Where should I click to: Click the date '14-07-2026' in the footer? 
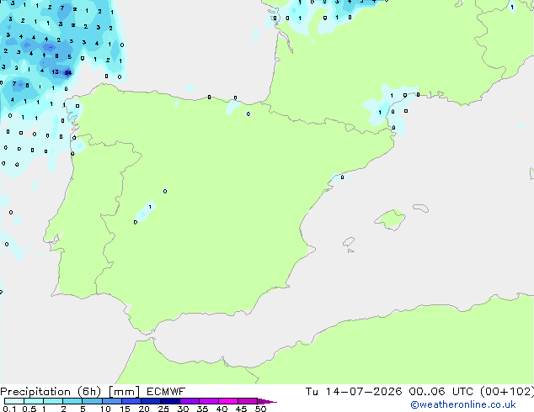pyautogui.click(x=363, y=392)
